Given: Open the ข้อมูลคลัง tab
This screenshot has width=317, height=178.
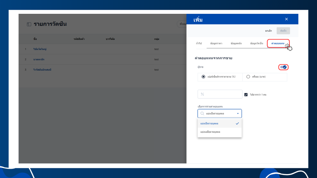Looking at the screenshot, I should pos(236,43).
